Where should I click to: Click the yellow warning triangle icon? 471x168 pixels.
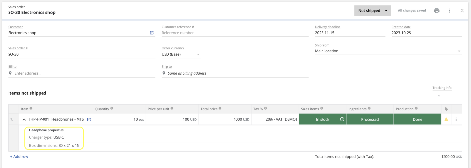coord(446,120)
